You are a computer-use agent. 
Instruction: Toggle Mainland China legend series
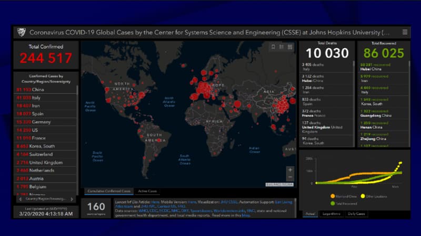tap(344, 196)
